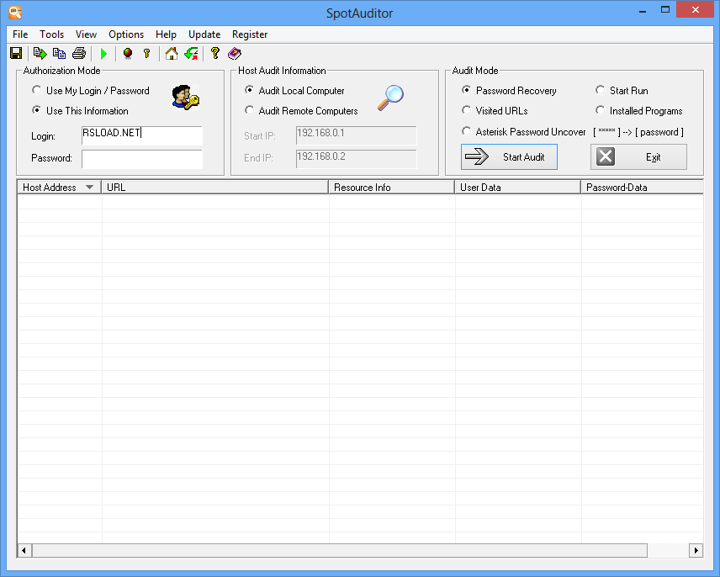Minimize the SpotAuditor window
720x577 pixels.
[x=643, y=10]
